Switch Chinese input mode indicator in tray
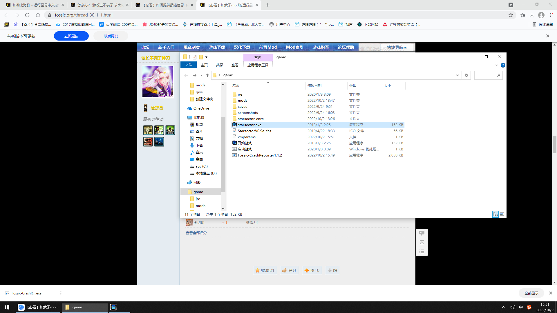557x313 pixels. coord(521,307)
